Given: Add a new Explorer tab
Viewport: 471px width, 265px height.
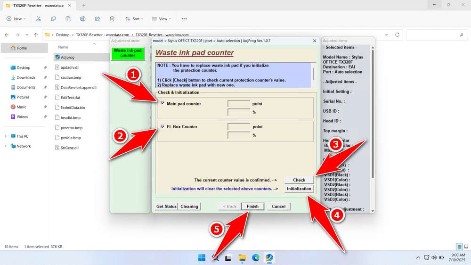Looking at the screenshot, I should [x=84, y=5].
